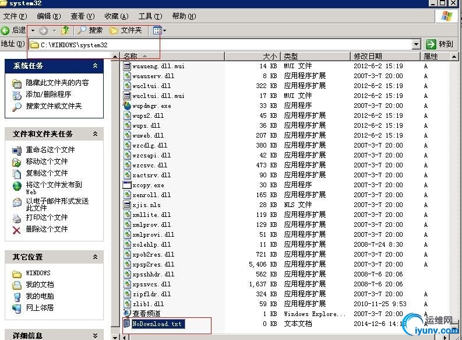Image resolution: width=462 pixels, height=340 pixels.
Task: Click 重命名这个文件 task
Action: click(x=50, y=150)
